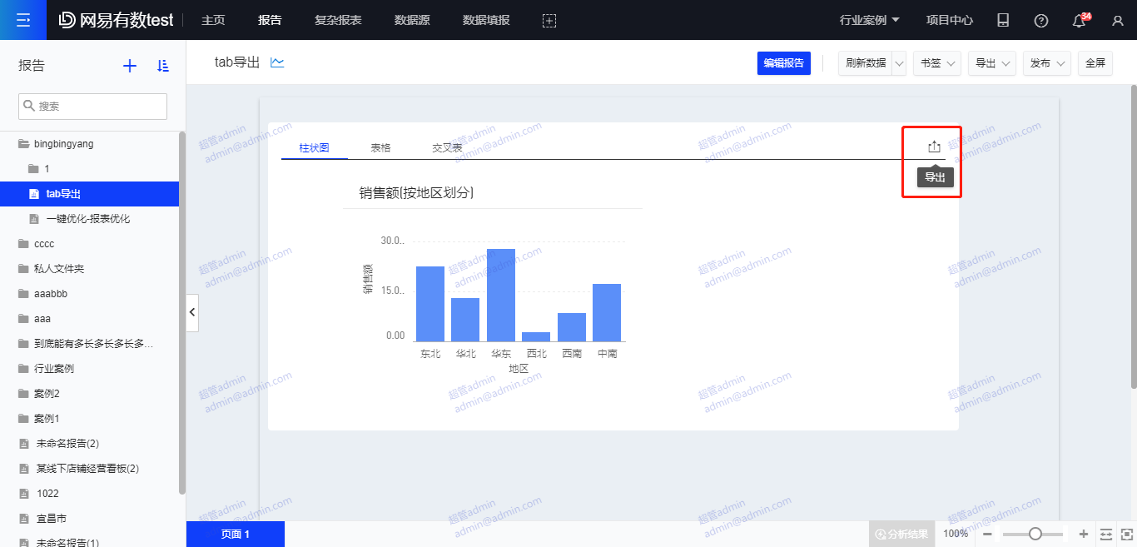Click the zoom slider handle
Viewport: 1137px width, 547px height.
click(1035, 534)
